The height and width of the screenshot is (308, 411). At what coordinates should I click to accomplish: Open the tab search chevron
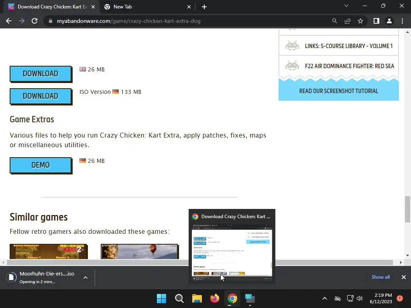click(346, 6)
